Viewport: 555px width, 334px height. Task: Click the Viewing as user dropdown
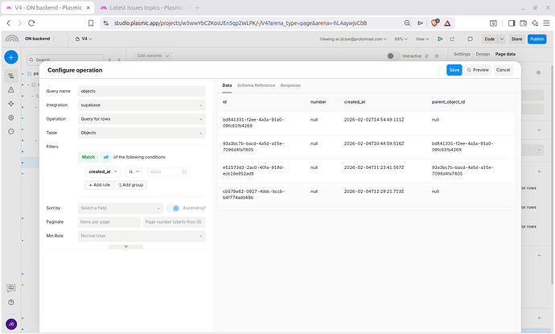coord(353,39)
